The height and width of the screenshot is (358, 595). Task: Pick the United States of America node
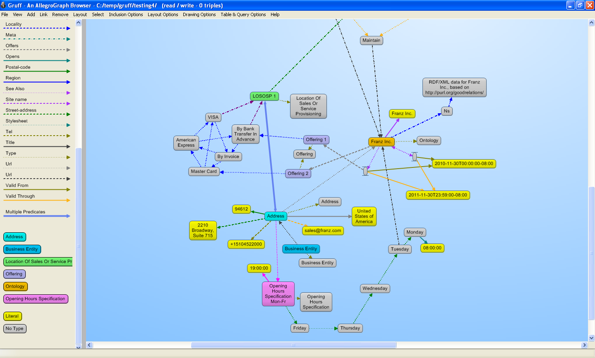(x=364, y=216)
